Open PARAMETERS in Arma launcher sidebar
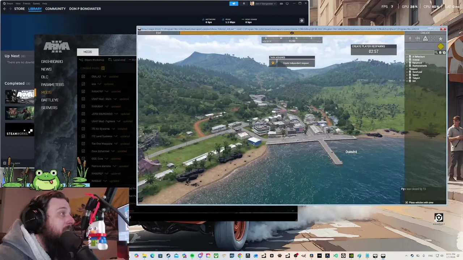The image size is (463, 260). tap(52, 84)
